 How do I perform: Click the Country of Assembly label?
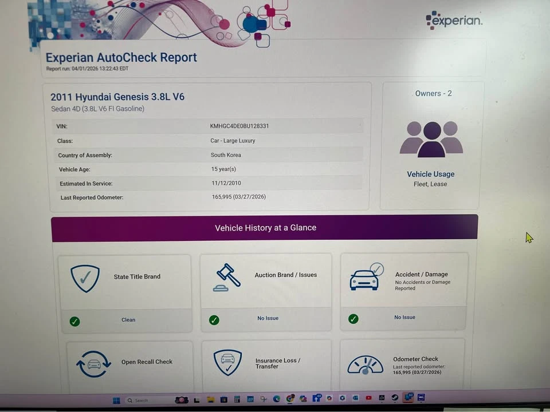(x=85, y=155)
